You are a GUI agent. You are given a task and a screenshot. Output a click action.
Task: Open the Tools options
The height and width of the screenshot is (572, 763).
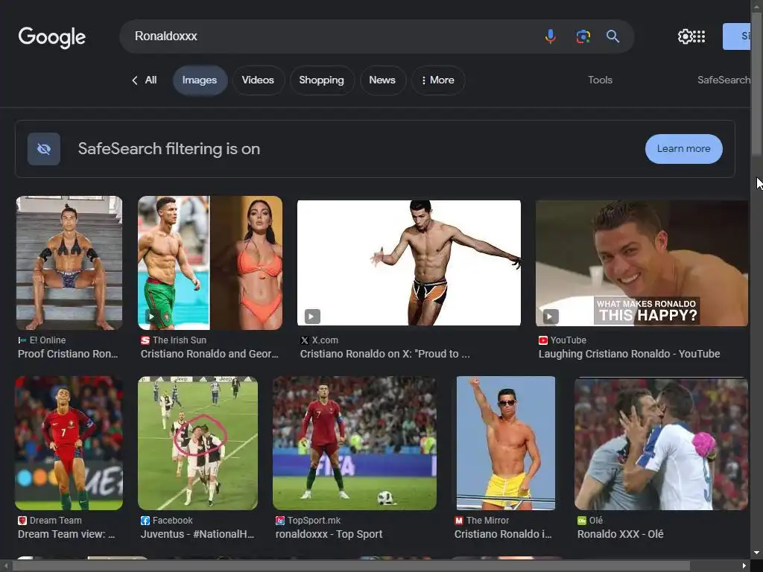[600, 80]
